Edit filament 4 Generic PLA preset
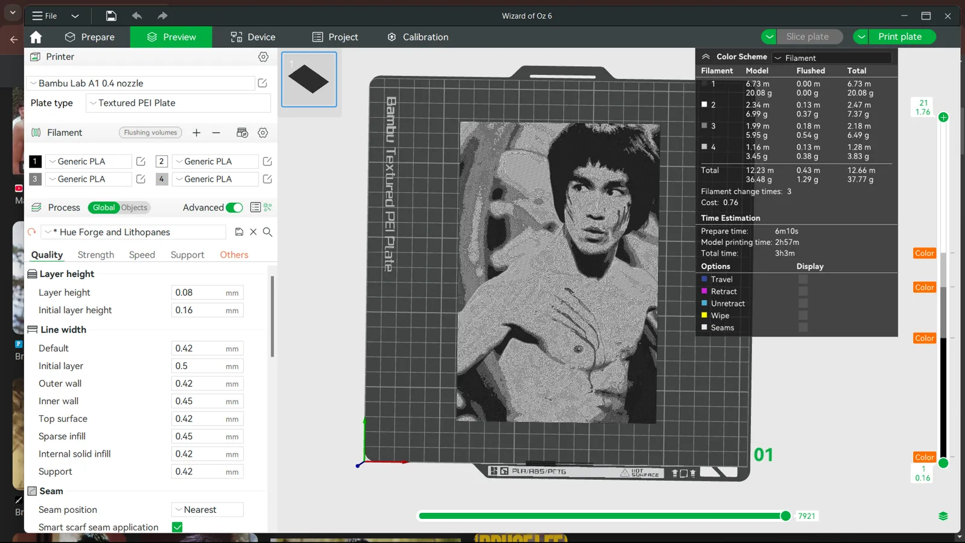Screen dimensions: 965x543 click(x=267, y=179)
